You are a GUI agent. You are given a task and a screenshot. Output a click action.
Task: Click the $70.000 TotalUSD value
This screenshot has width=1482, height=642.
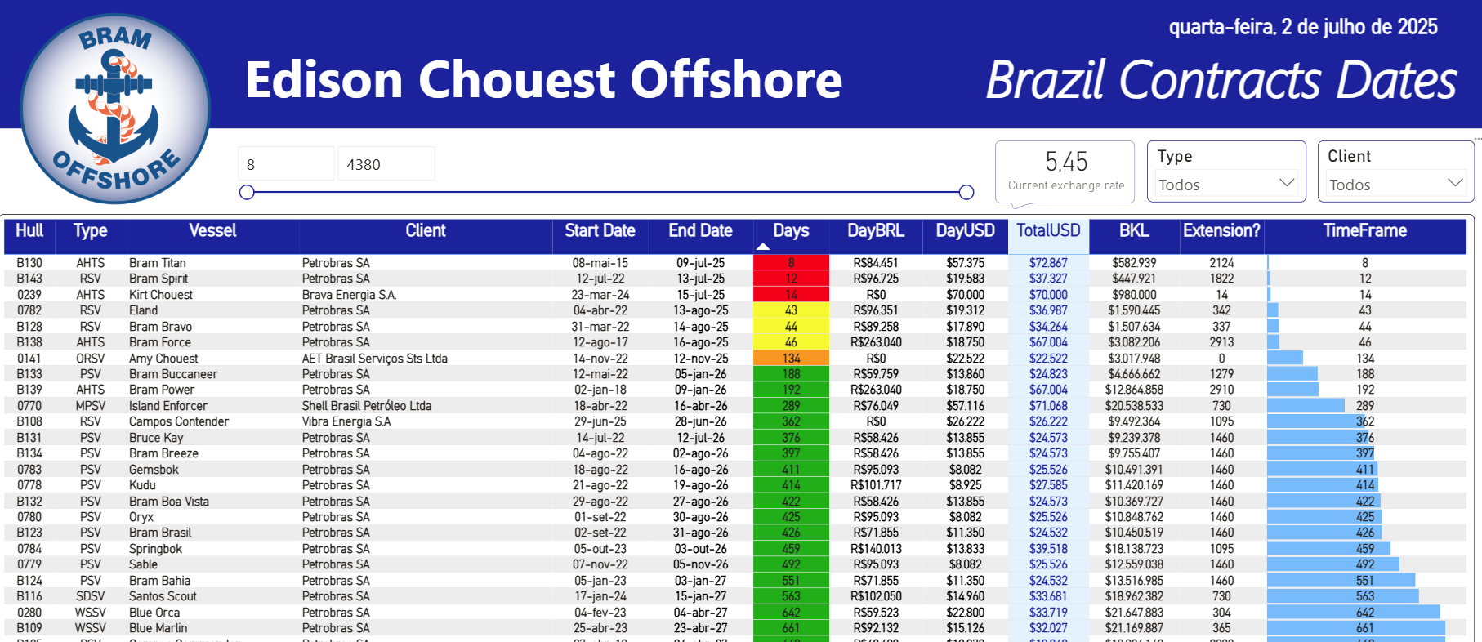click(1048, 295)
